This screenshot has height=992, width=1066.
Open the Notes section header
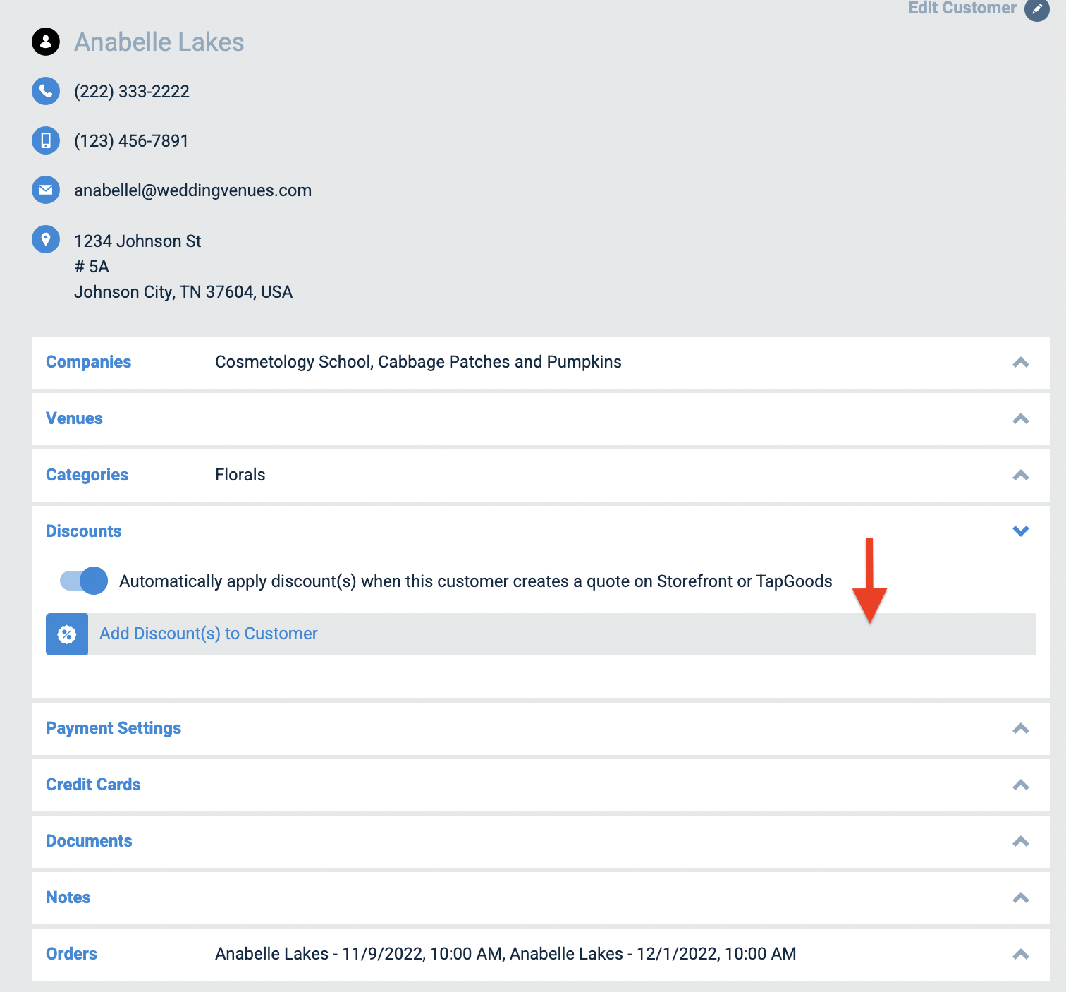tap(68, 897)
